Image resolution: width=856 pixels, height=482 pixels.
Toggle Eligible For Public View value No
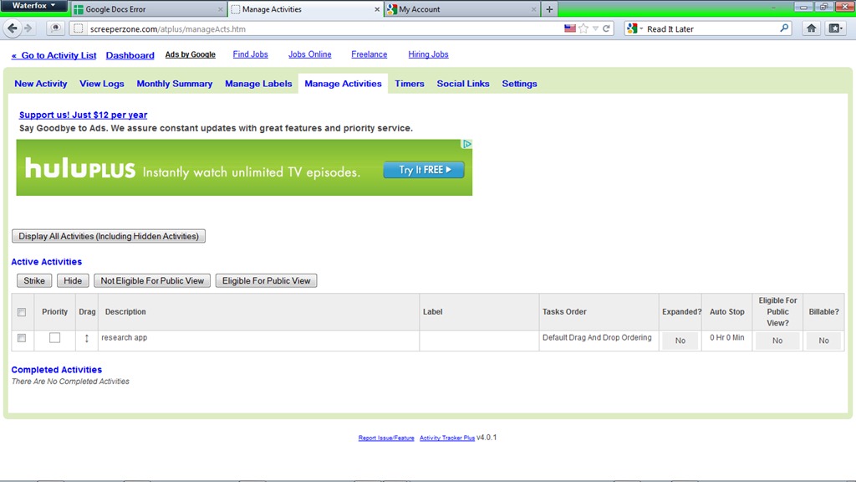coord(777,341)
